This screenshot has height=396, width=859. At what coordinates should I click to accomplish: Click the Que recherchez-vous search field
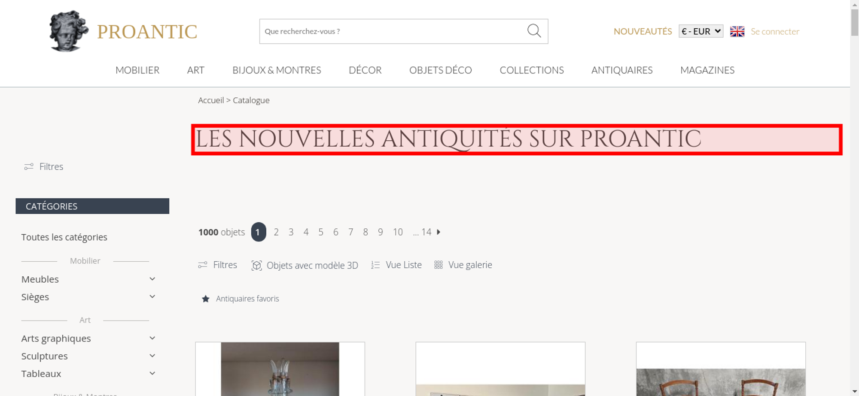tap(393, 31)
